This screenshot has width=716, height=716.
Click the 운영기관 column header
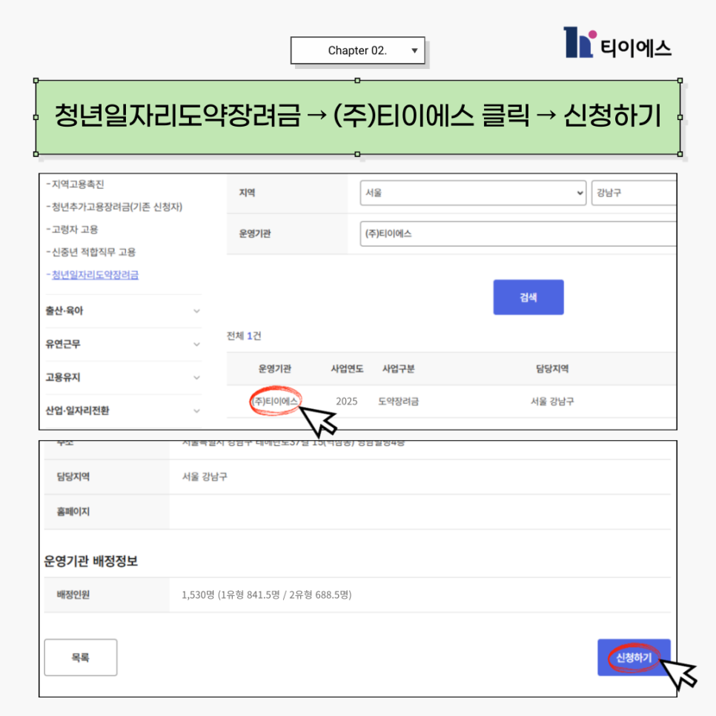(275, 369)
